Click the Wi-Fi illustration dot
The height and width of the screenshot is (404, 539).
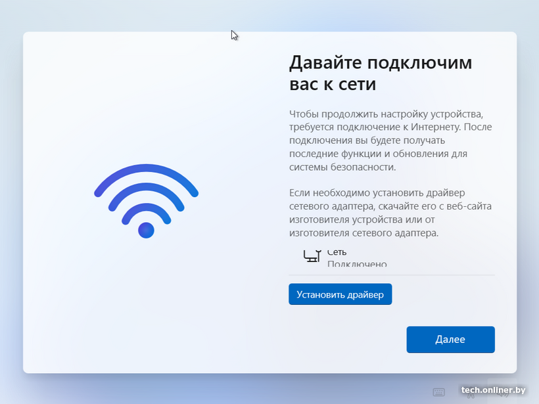pyautogui.click(x=146, y=230)
